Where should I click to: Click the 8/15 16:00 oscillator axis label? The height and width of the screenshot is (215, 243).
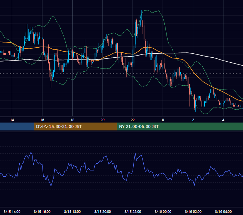[x=42, y=211]
